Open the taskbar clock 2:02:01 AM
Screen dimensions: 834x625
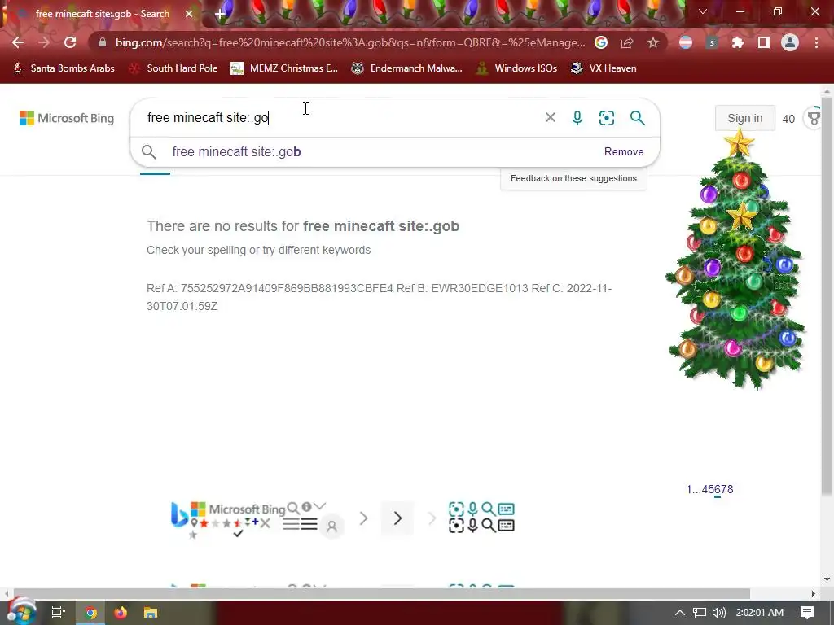[x=760, y=613]
